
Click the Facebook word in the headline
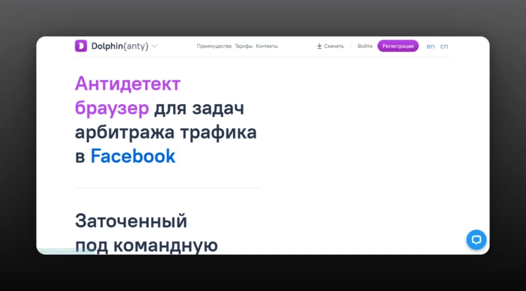pos(133,156)
